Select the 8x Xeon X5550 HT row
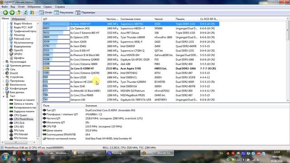 tap(131, 24)
